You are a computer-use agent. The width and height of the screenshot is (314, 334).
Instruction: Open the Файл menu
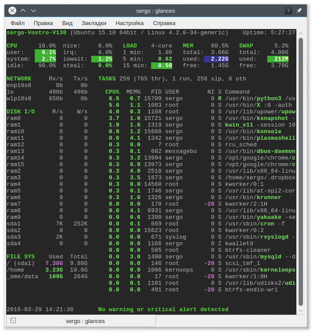point(18,23)
